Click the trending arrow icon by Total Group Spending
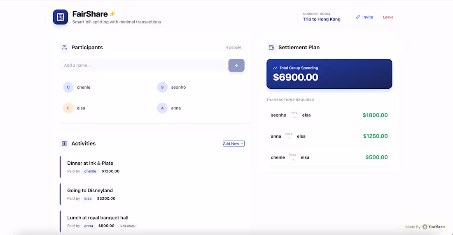 tap(275, 68)
